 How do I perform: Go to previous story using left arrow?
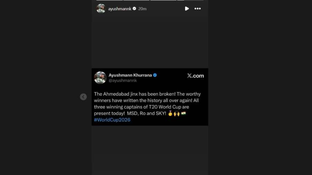point(83,97)
